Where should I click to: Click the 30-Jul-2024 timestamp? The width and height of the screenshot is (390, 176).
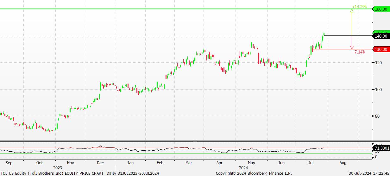369,173
